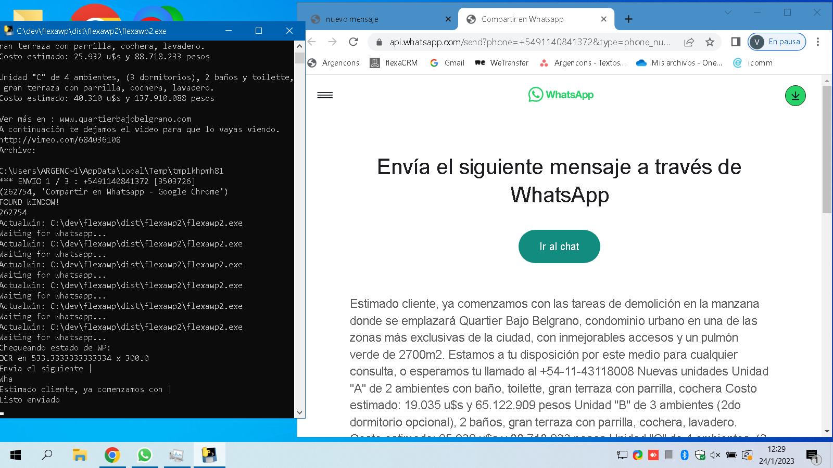Open profile button 'En pausa'

777,42
